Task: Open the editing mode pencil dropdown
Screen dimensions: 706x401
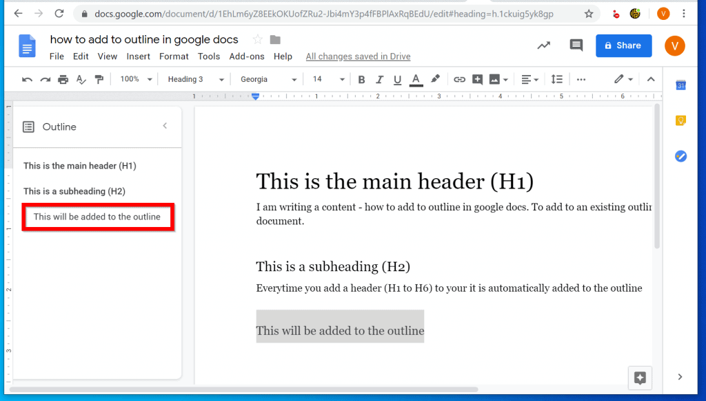Action: (x=623, y=80)
